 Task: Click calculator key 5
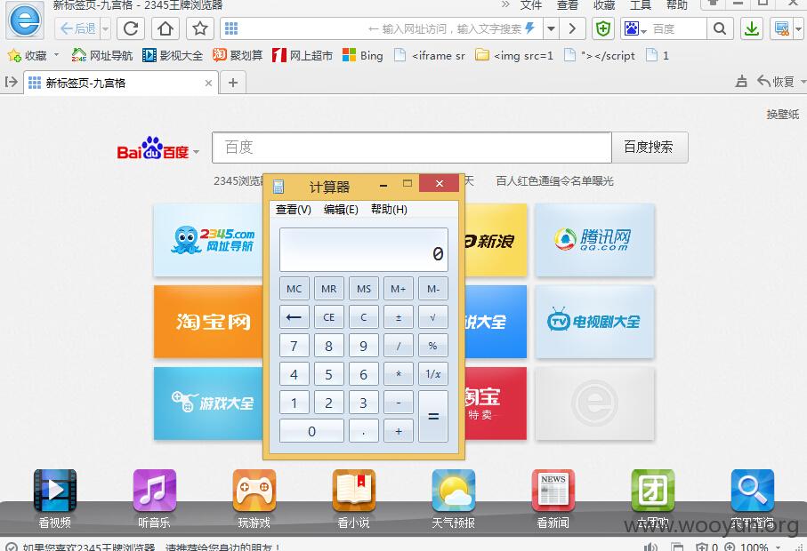[x=328, y=374]
